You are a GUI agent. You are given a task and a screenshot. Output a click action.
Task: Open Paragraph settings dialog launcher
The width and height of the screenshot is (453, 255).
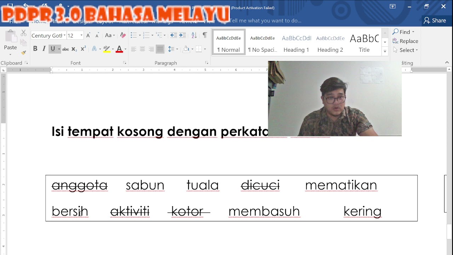tap(207, 63)
